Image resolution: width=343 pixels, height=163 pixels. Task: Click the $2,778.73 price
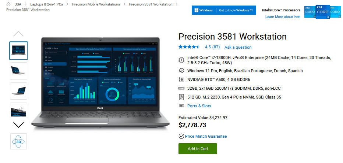coord(192,125)
